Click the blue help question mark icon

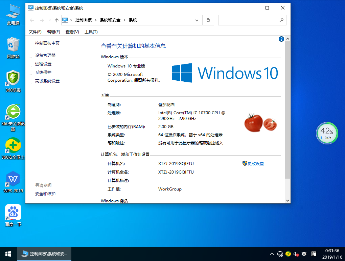[281, 39]
